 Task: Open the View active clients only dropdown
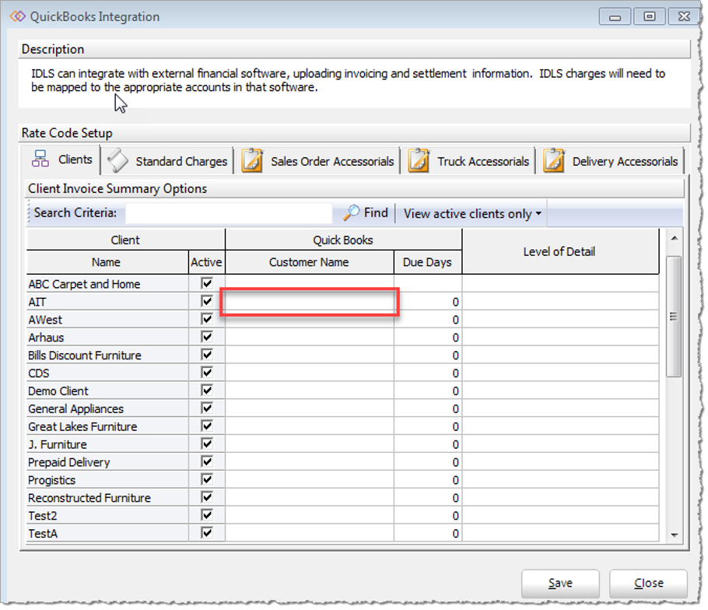(471, 213)
